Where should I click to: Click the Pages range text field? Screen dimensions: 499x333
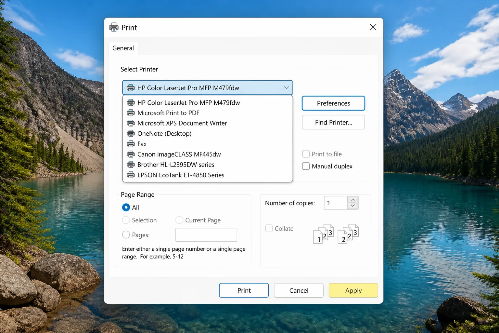[x=206, y=235]
